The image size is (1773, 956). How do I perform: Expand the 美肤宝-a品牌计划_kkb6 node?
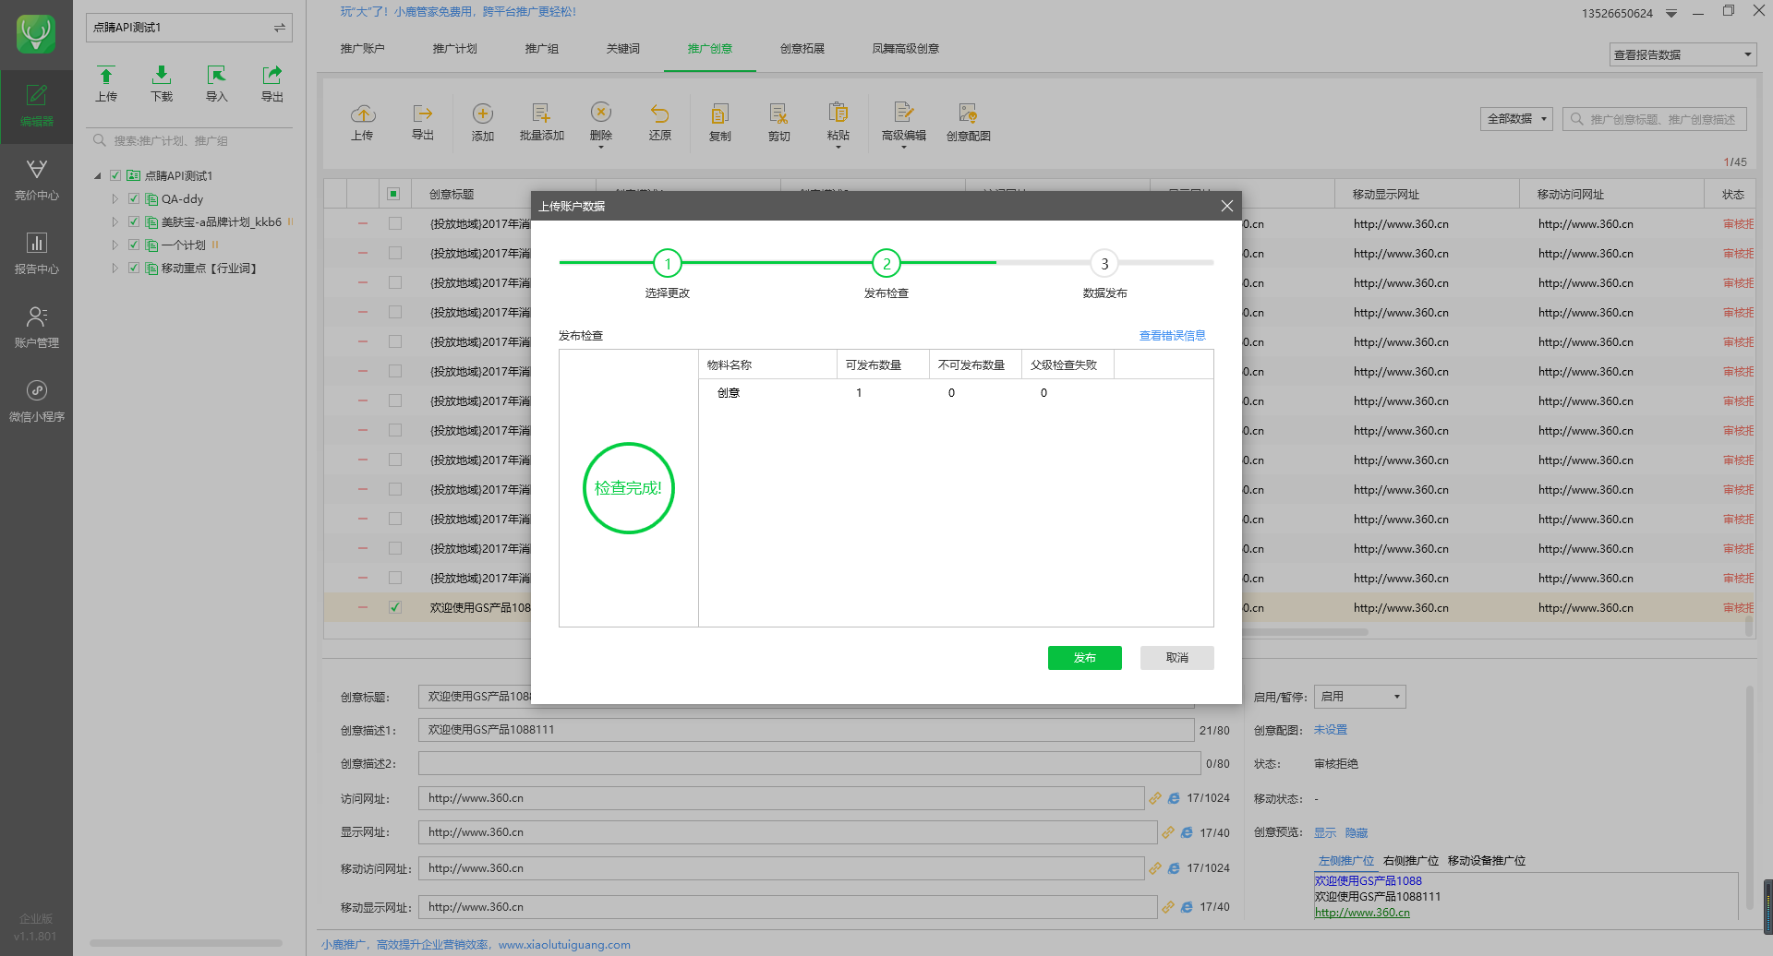pos(115,221)
